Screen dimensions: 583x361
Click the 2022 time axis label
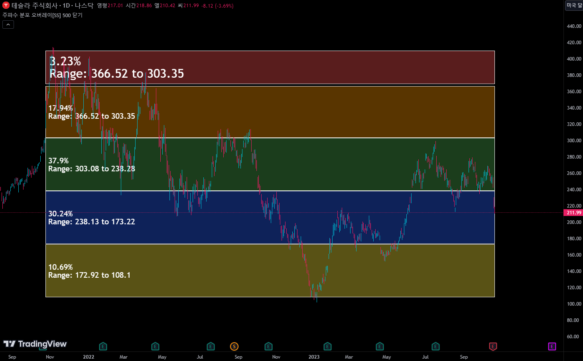click(x=89, y=357)
